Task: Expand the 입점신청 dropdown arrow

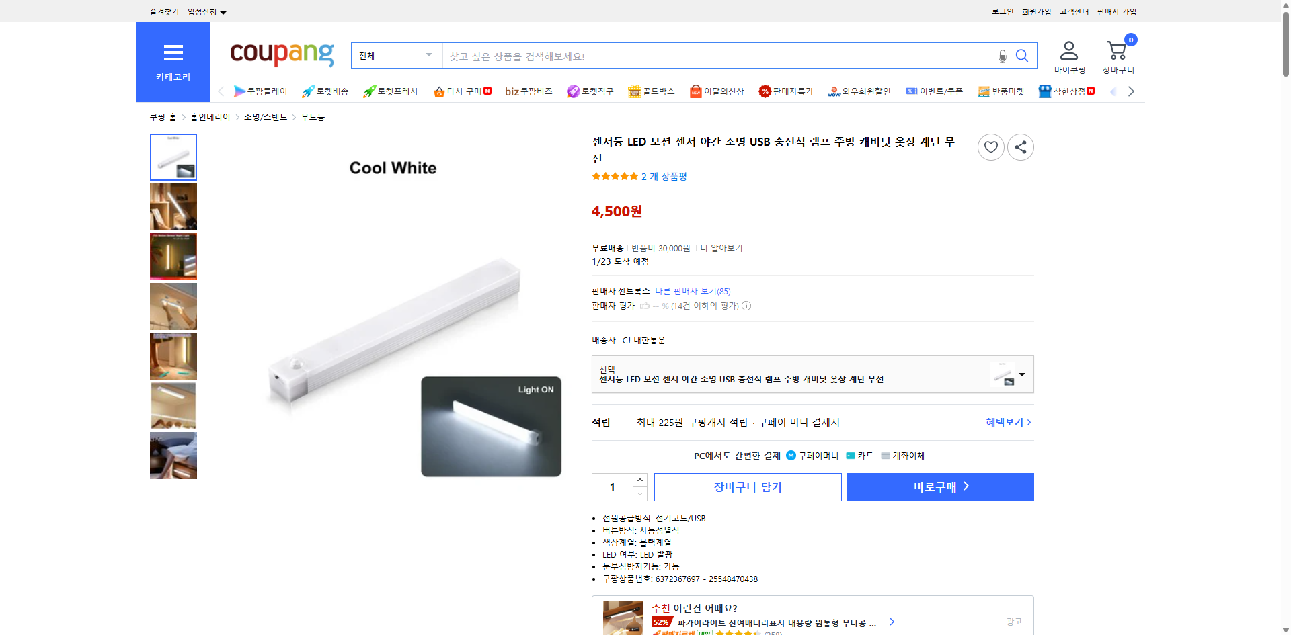Action: [x=224, y=11]
